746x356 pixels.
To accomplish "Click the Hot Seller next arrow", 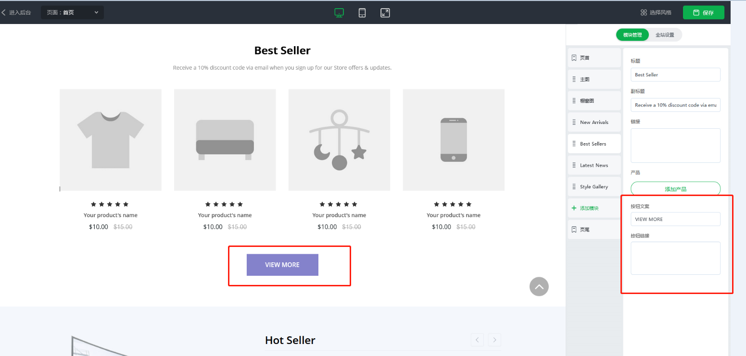I will 494,340.
